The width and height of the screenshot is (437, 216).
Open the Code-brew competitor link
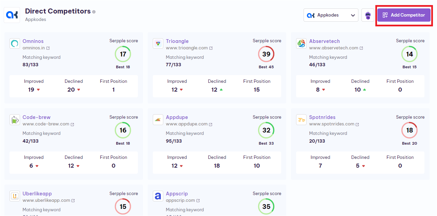coord(37,117)
